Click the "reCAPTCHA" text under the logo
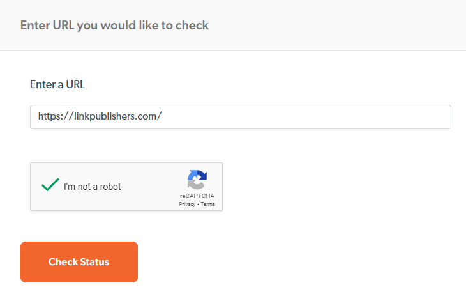466x294 pixels. (197, 196)
